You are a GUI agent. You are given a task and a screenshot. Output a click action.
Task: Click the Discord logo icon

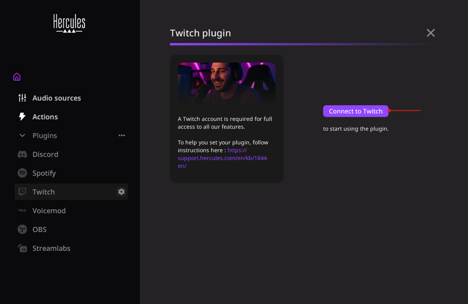(x=22, y=154)
